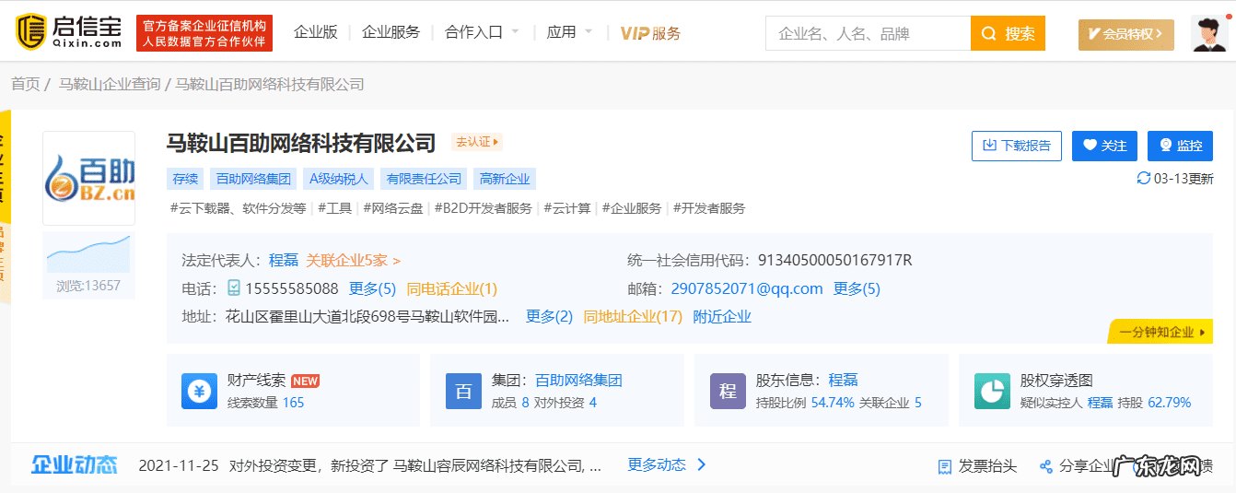This screenshot has width=1236, height=493.
Task: Open 关联企业5家 link
Action: click(x=354, y=261)
